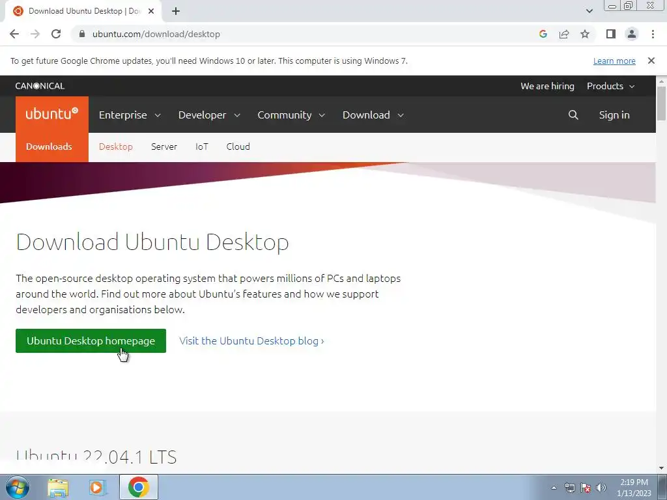
Task: Open the Chrome profile avatar
Action: (632, 34)
